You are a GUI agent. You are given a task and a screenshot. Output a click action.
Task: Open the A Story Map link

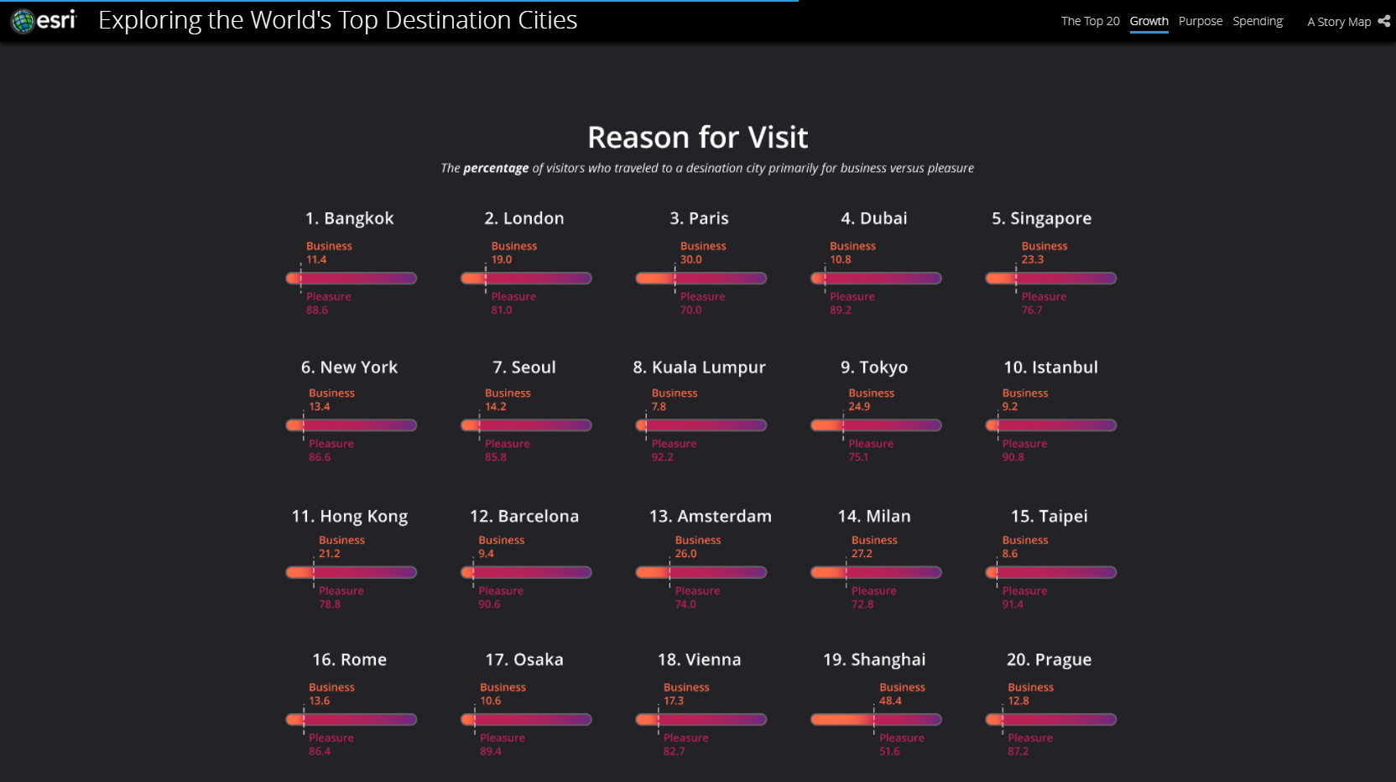pyautogui.click(x=1338, y=22)
